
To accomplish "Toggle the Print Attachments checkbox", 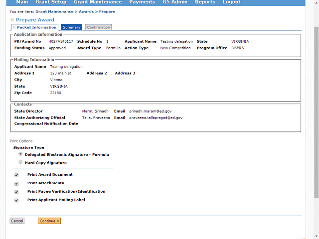I will click(x=16, y=184).
